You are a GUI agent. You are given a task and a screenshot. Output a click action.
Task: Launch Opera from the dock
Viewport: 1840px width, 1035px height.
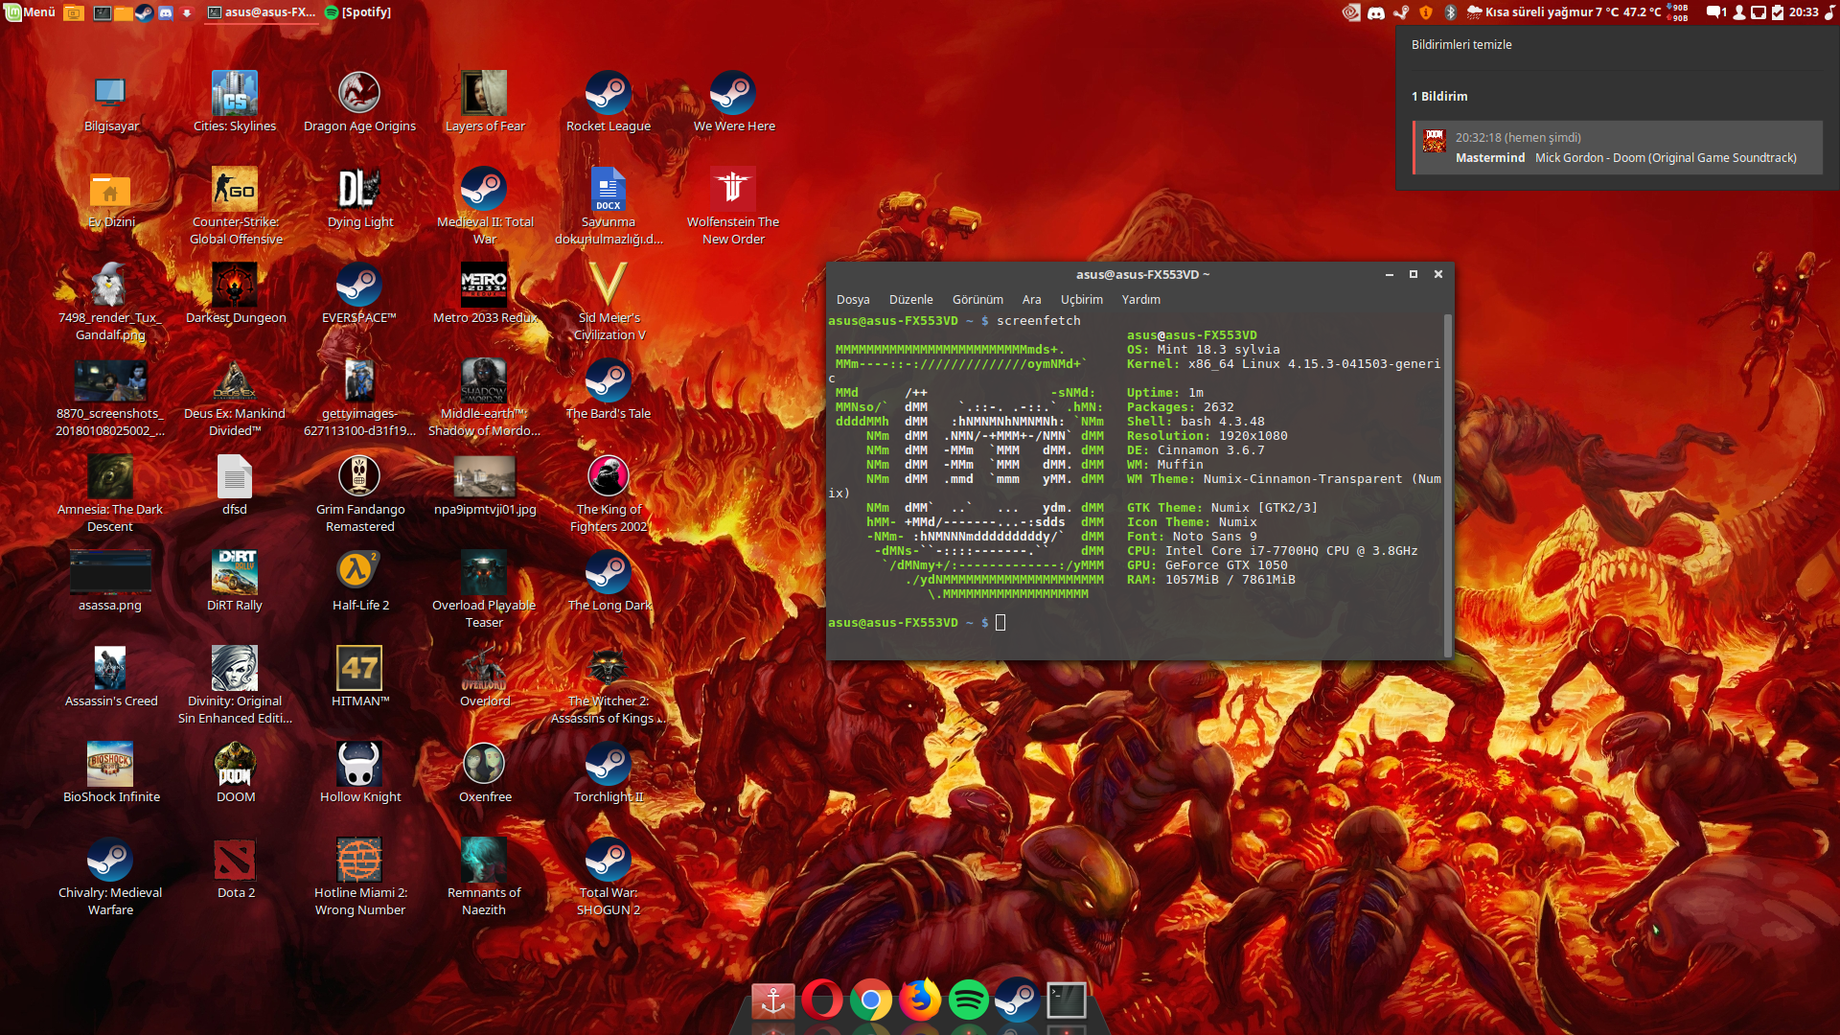tap(822, 1000)
